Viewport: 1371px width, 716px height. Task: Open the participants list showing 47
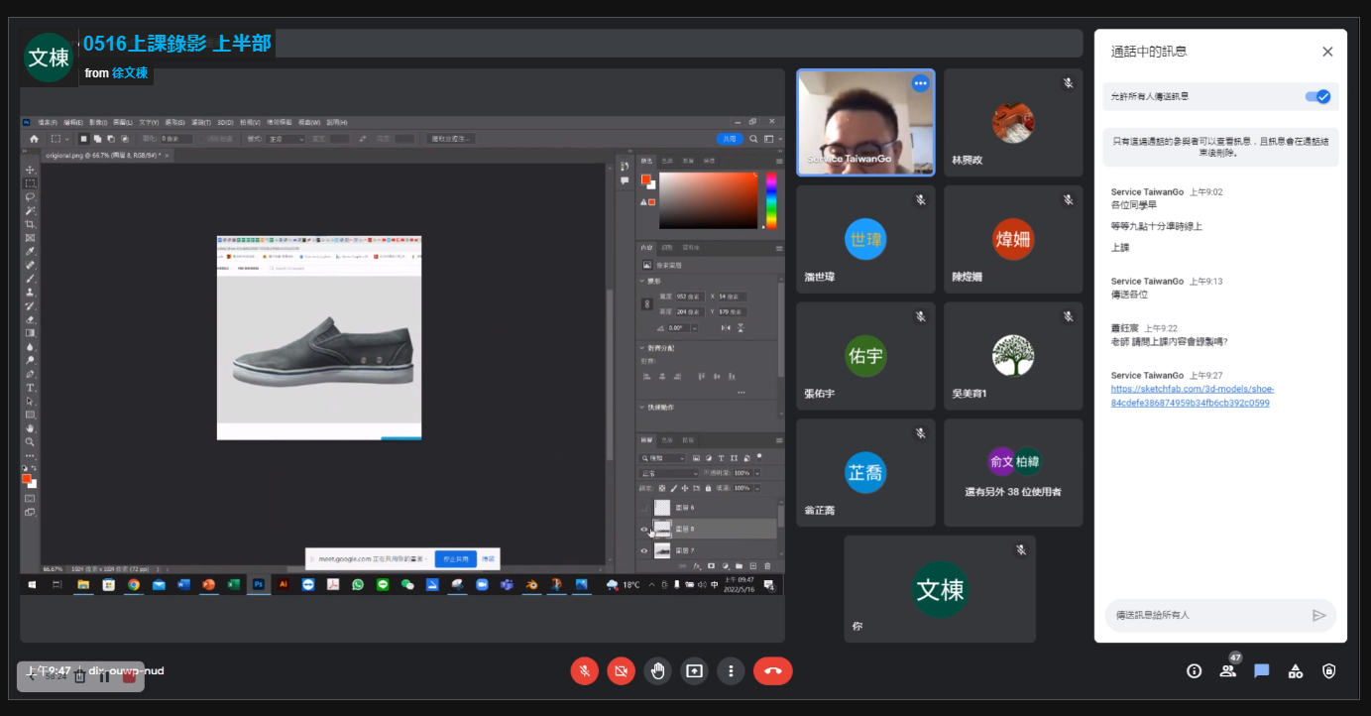pos(1228,670)
